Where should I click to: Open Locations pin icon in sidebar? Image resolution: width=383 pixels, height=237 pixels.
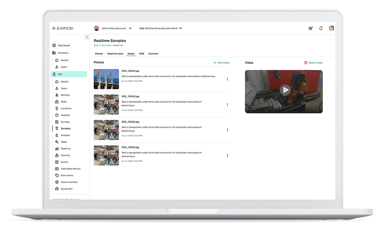pos(57,108)
